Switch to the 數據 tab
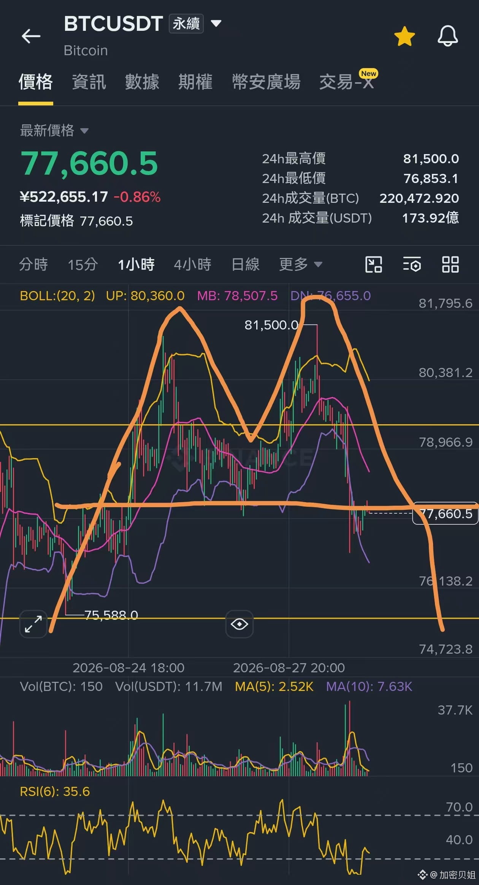 point(142,82)
